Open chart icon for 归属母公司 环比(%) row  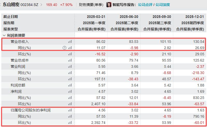[x=70, y=123]
